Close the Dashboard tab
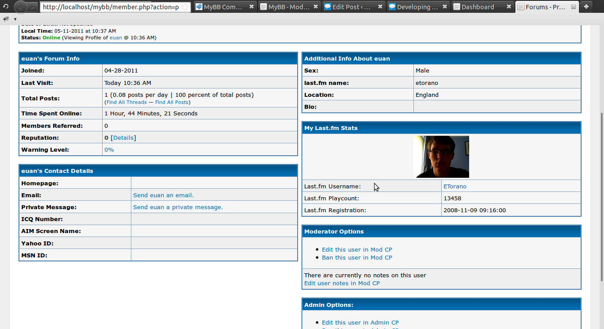 pyautogui.click(x=509, y=7)
